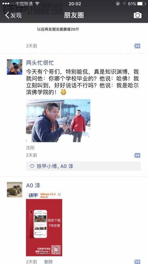Tap the heart icon in the likes bar
The width and height of the screenshot is (148, 264).
32,166
